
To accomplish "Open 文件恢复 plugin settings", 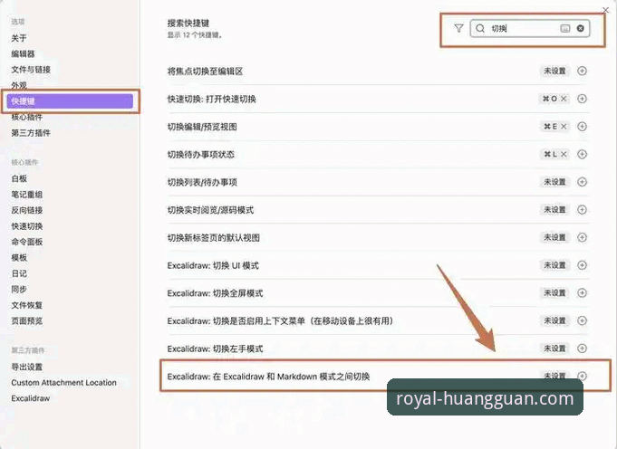I will click(27, 305).
